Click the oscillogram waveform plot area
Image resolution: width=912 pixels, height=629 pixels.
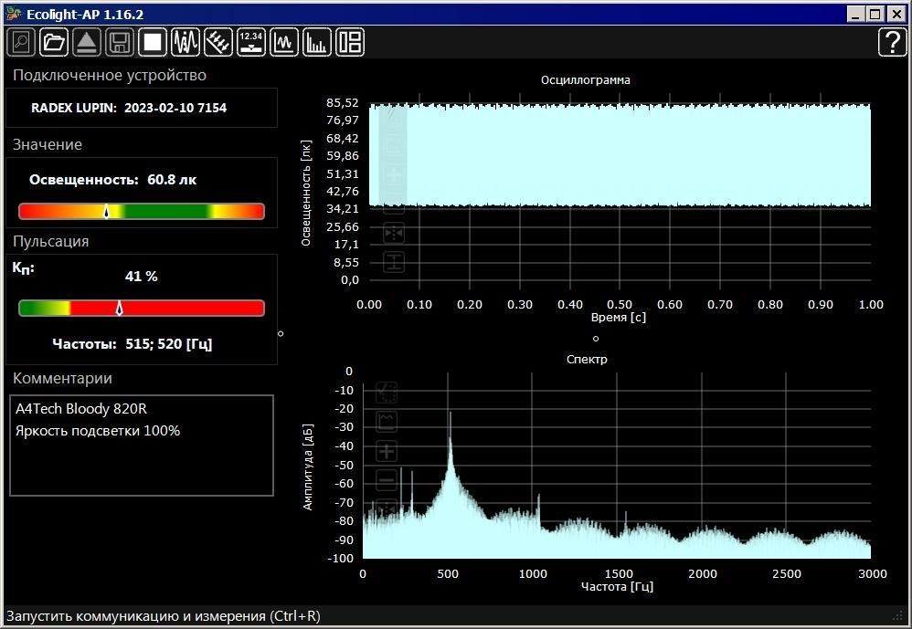coord(620,155)
